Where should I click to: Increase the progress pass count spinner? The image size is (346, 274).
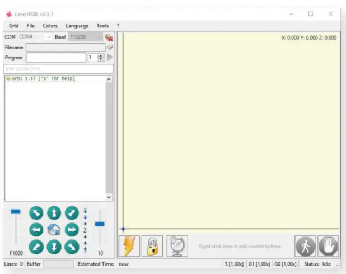coord(101,55)
